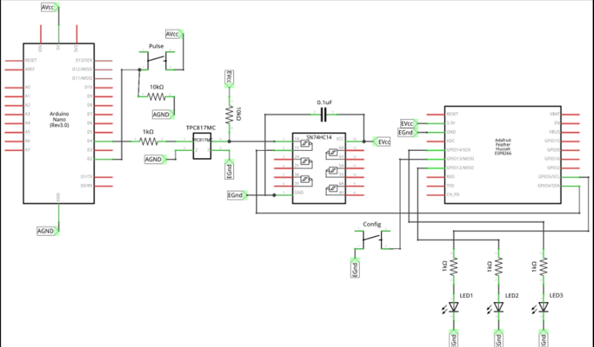Click the Arduino D11/MOSI pin label
The height and width of the screenshot is (347, 594).
[83, 78]
